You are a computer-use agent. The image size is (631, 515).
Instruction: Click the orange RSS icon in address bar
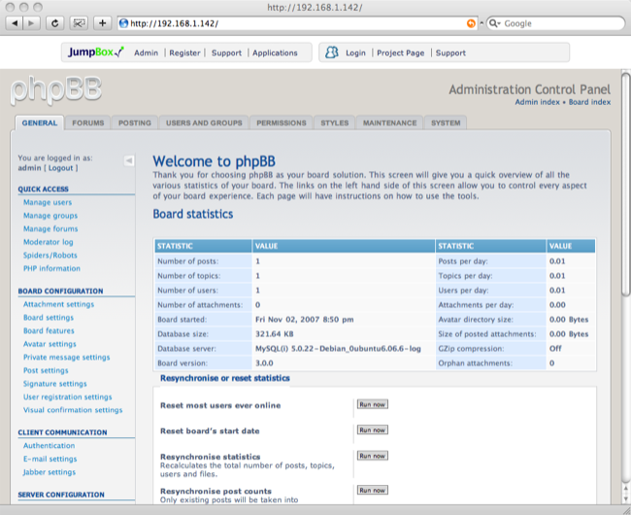coord(471,23)
